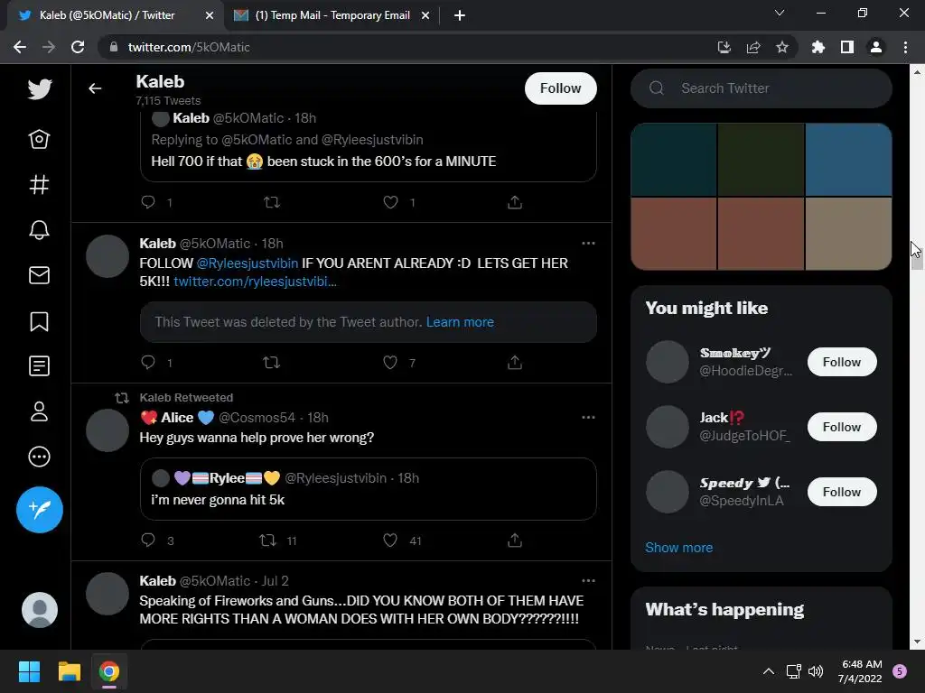Click Show more under You might like
The image size is (925, 693).
tap(678, 548)
